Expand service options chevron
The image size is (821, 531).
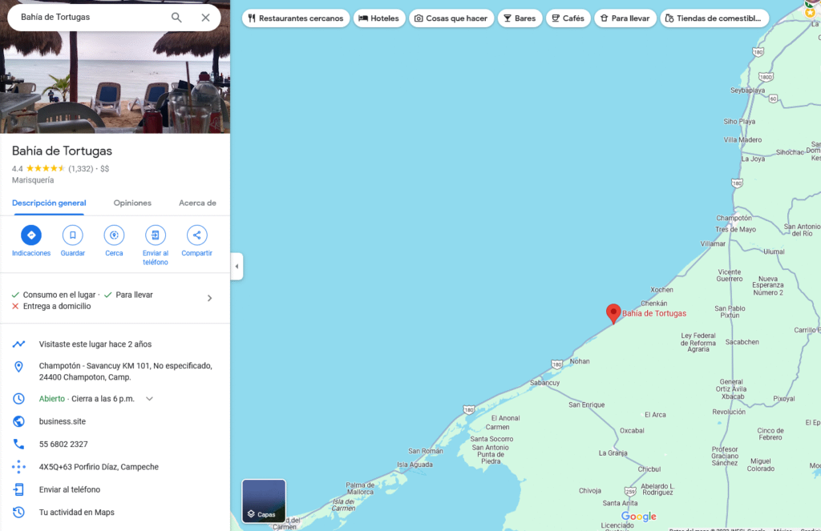click(210, 298)
